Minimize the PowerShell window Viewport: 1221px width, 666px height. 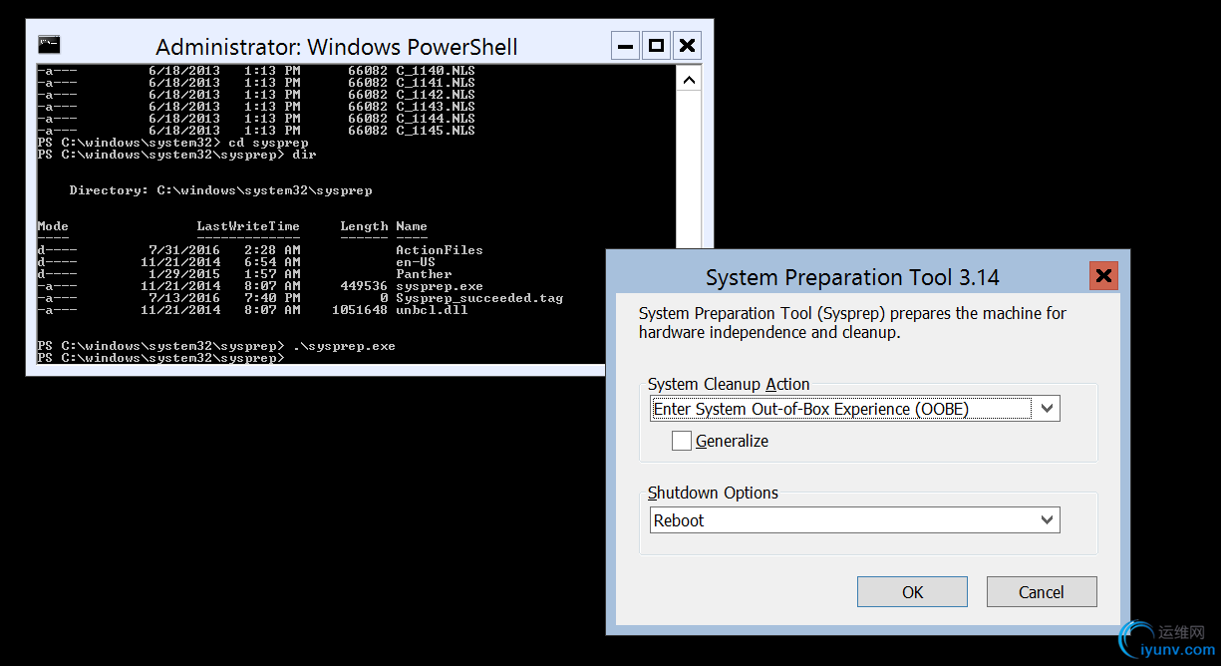(x=625, y=46)
